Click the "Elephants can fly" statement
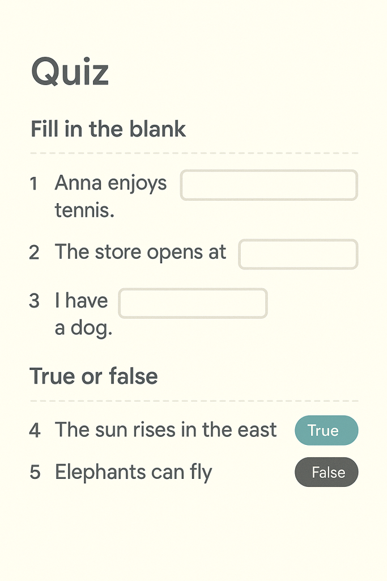This screenshot has width=387, height=581. click(134, 473)
